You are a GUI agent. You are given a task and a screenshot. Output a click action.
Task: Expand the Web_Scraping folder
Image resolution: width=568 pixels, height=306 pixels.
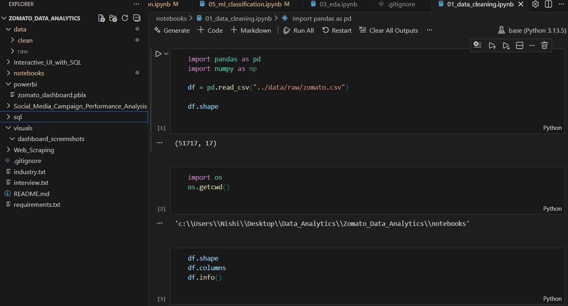pyautogui.click(x=33, y=150)
